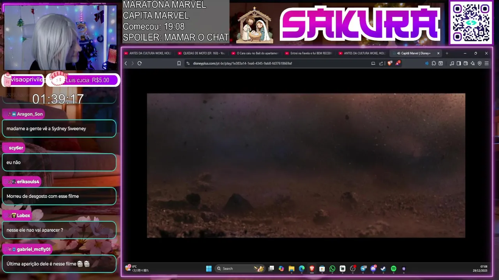Viewport: 499px width, 280px height.
Task: Open the cast/picture-in-picture icon in address bar
Action: click(373, 63)
